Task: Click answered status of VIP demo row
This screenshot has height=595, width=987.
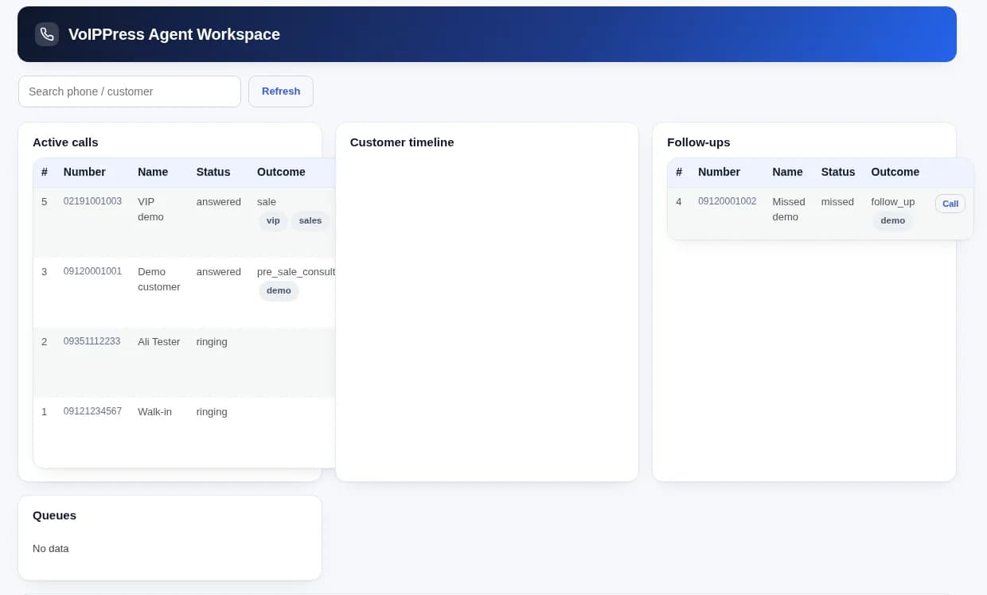Action: tap(219, 201)
